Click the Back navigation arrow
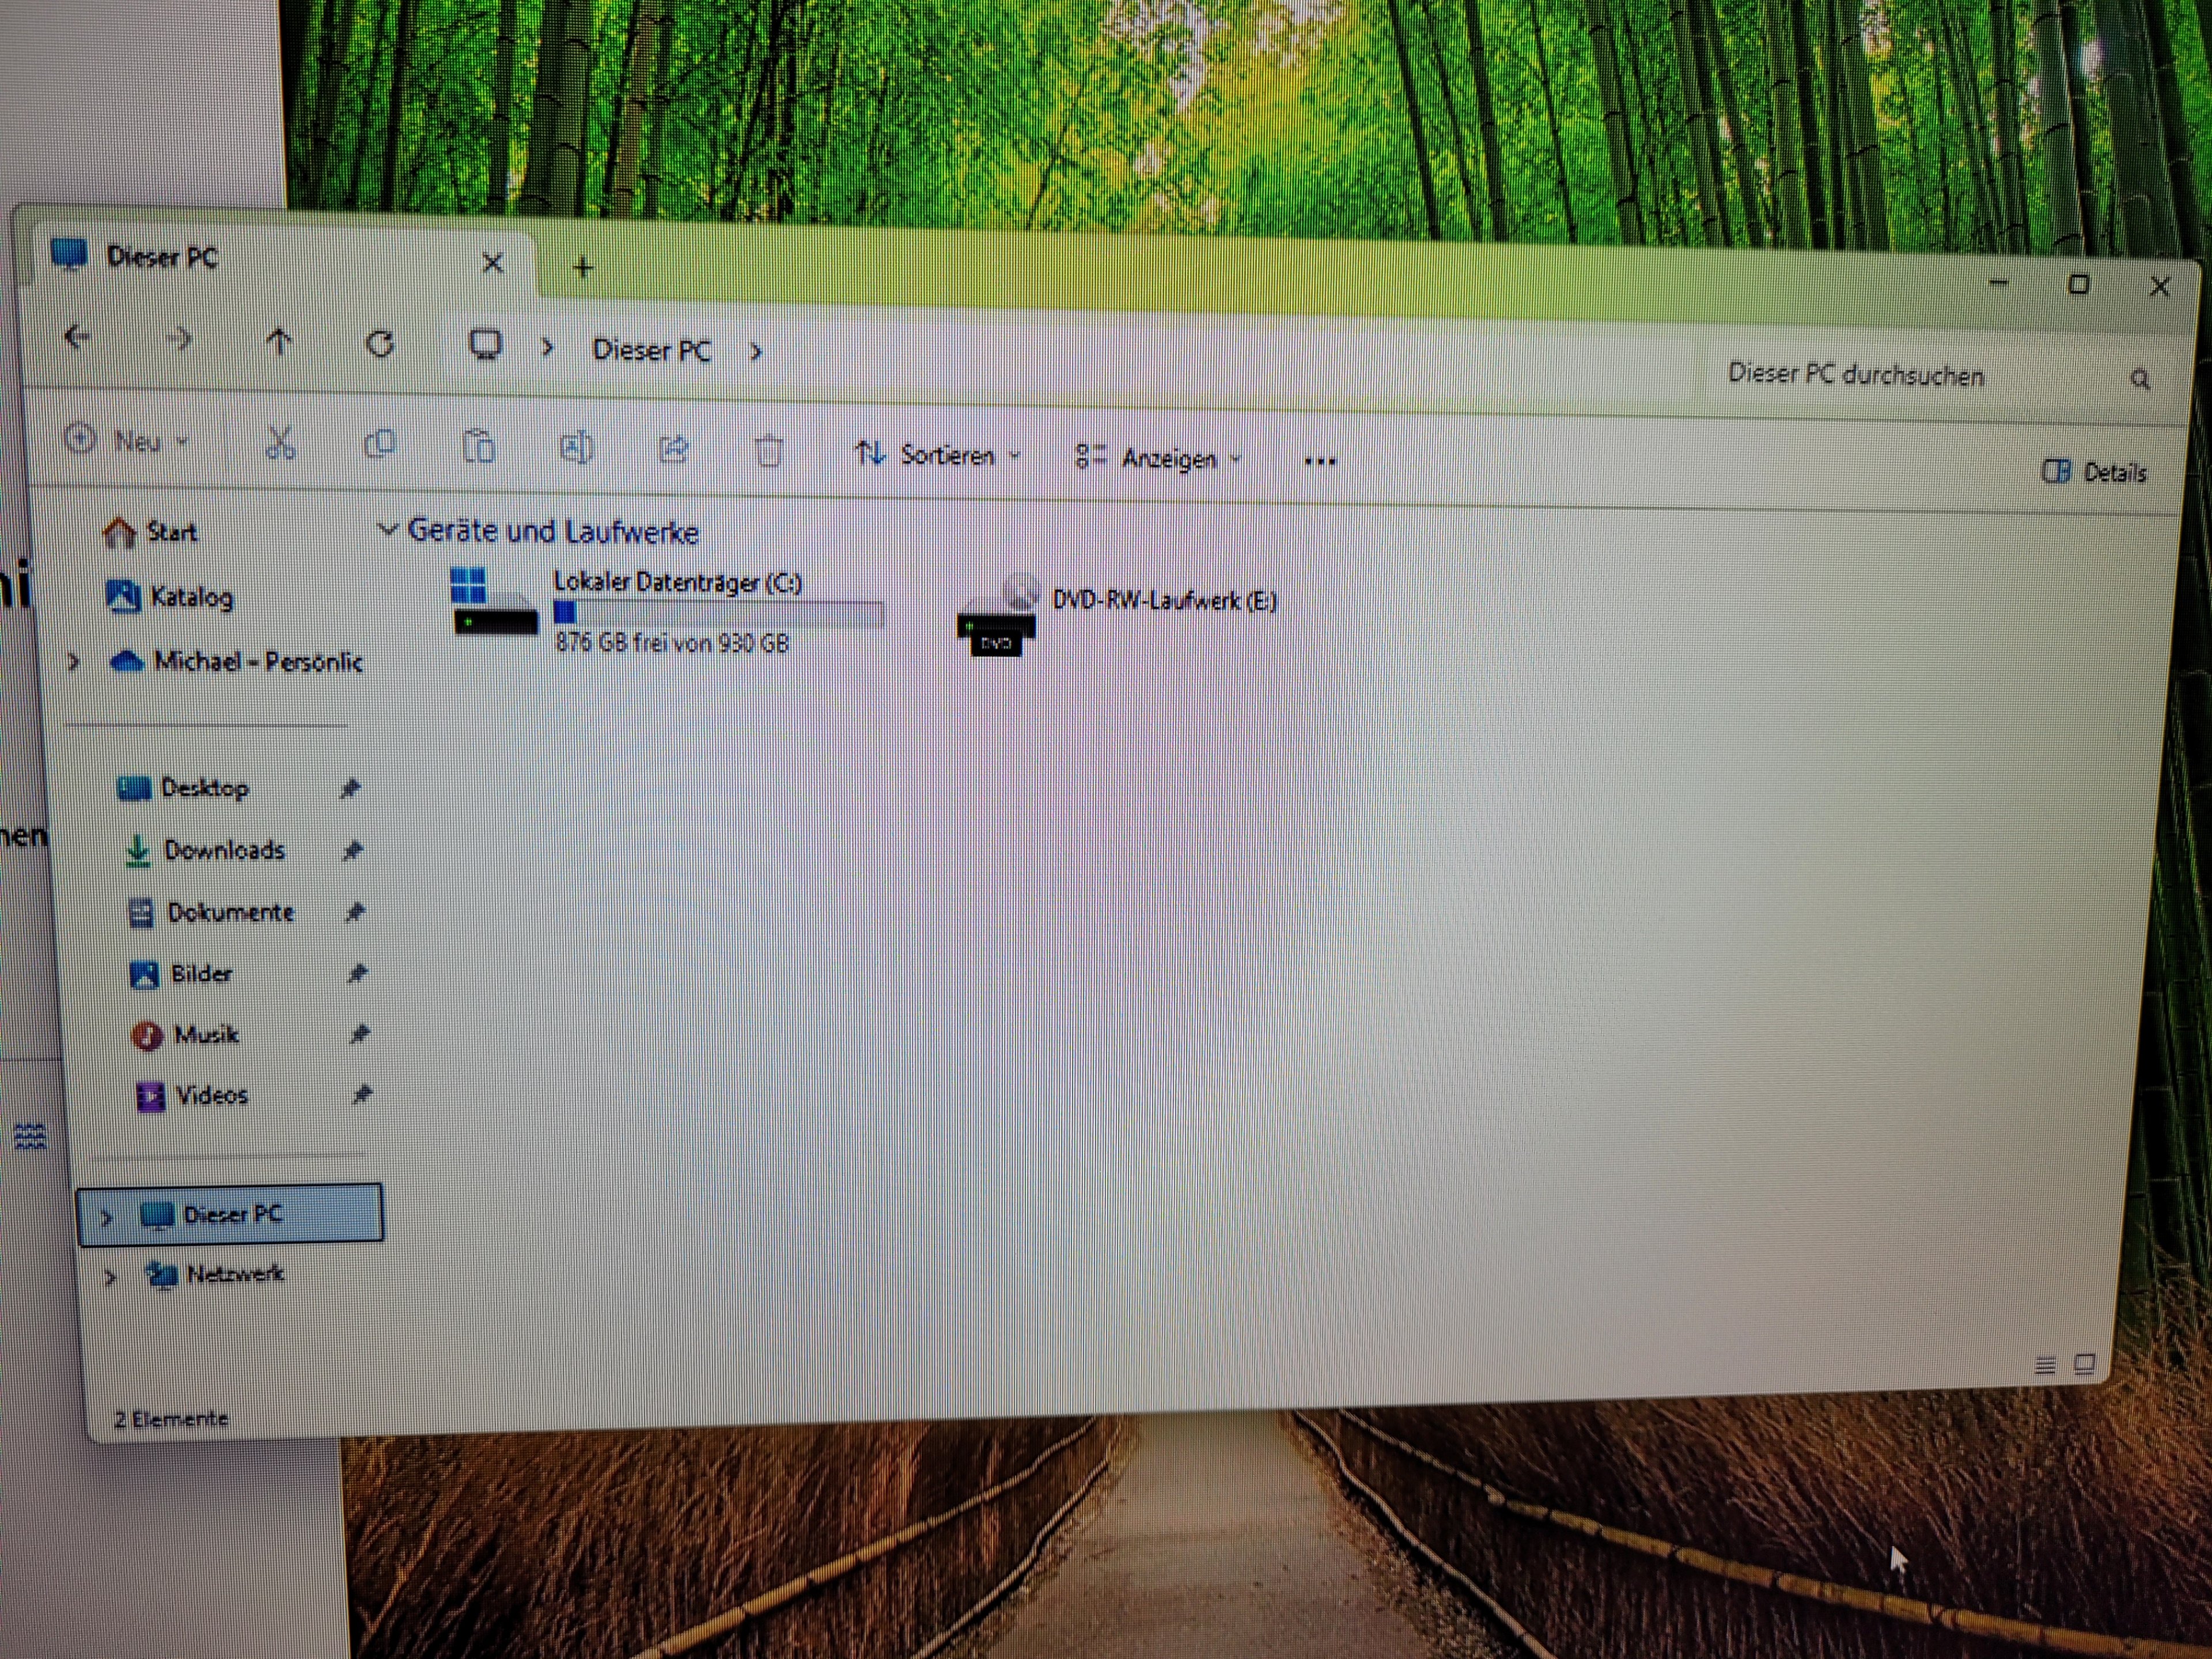Viewport: 2212px width, 1659px height. pyautogui.click(x=78, y=337)
